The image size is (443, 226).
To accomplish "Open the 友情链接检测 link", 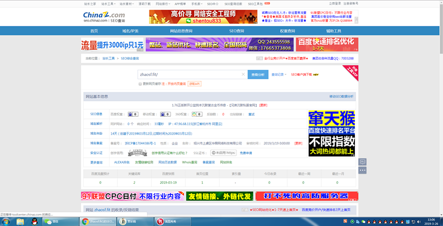I will coord(144,162).
